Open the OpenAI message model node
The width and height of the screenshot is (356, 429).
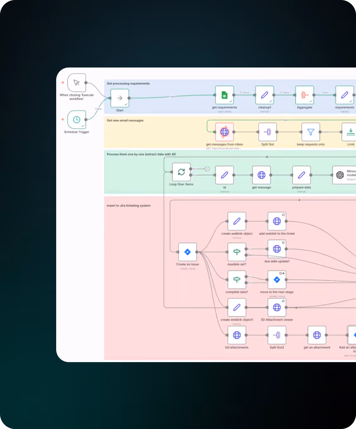[x=344, y=175]
